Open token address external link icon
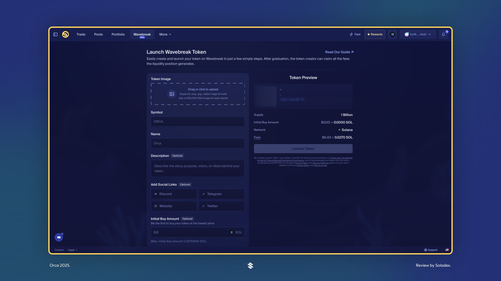 [302, 99]
